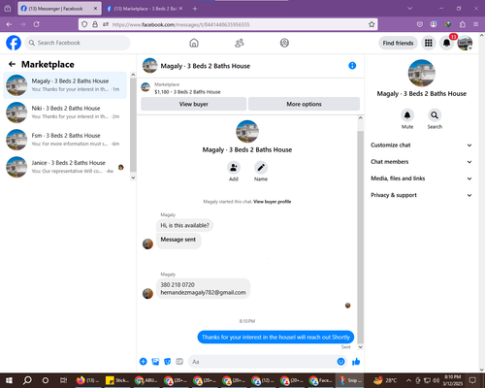Open Janice 3 Beds 2 Baths conversation
This screenshot has height=388, width=485.
click(65, 167)
